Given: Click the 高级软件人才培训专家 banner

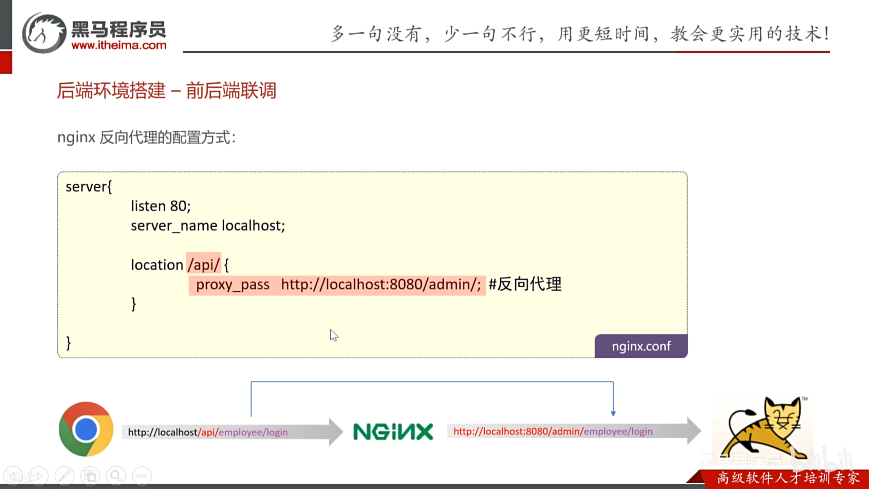Looking at the screenshot, I should click(x=788, y=478).
